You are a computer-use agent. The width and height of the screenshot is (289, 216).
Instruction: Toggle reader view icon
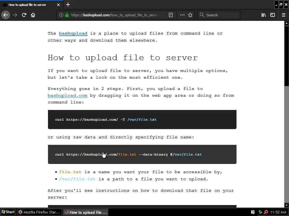coord(171,15)
